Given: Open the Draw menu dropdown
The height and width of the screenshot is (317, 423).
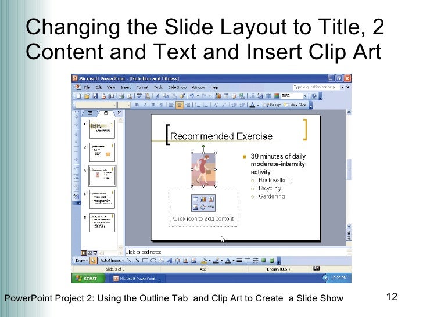Looking at the screenshot, I should (81, 260).
